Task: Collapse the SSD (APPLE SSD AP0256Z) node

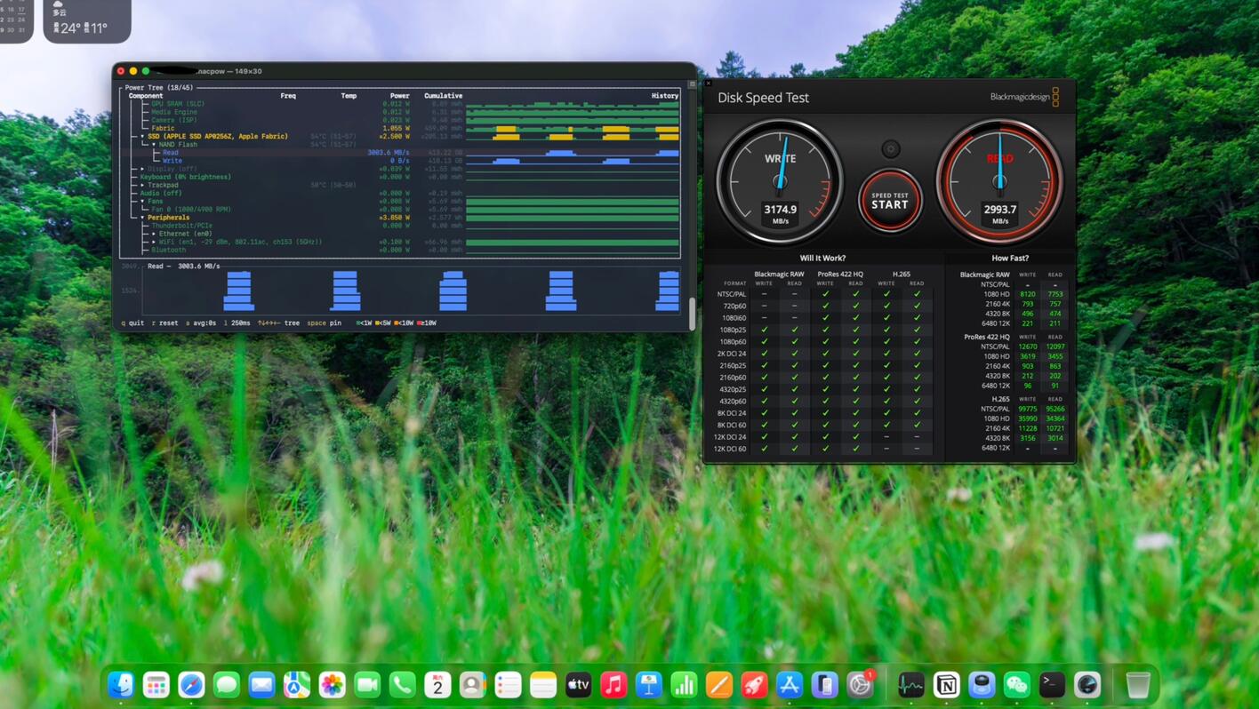Action: pos(143,137)
